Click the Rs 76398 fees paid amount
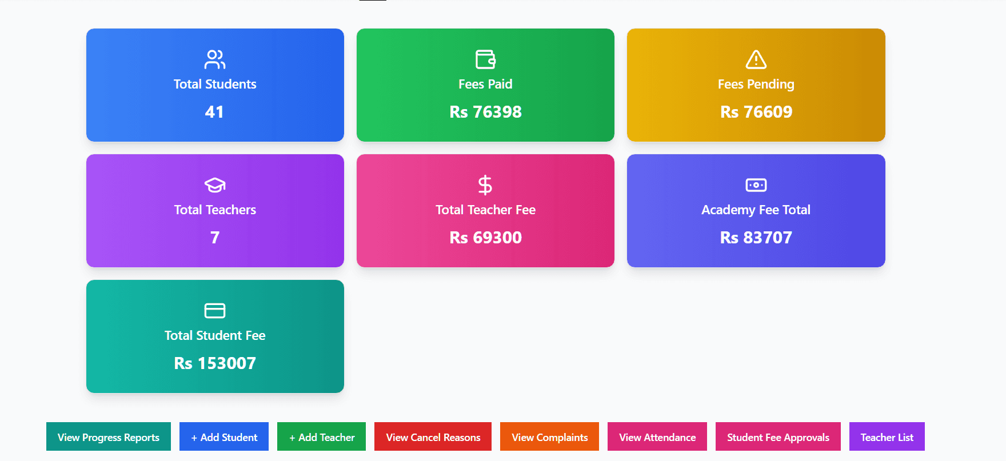The image size is (1006, 461). 485,112
